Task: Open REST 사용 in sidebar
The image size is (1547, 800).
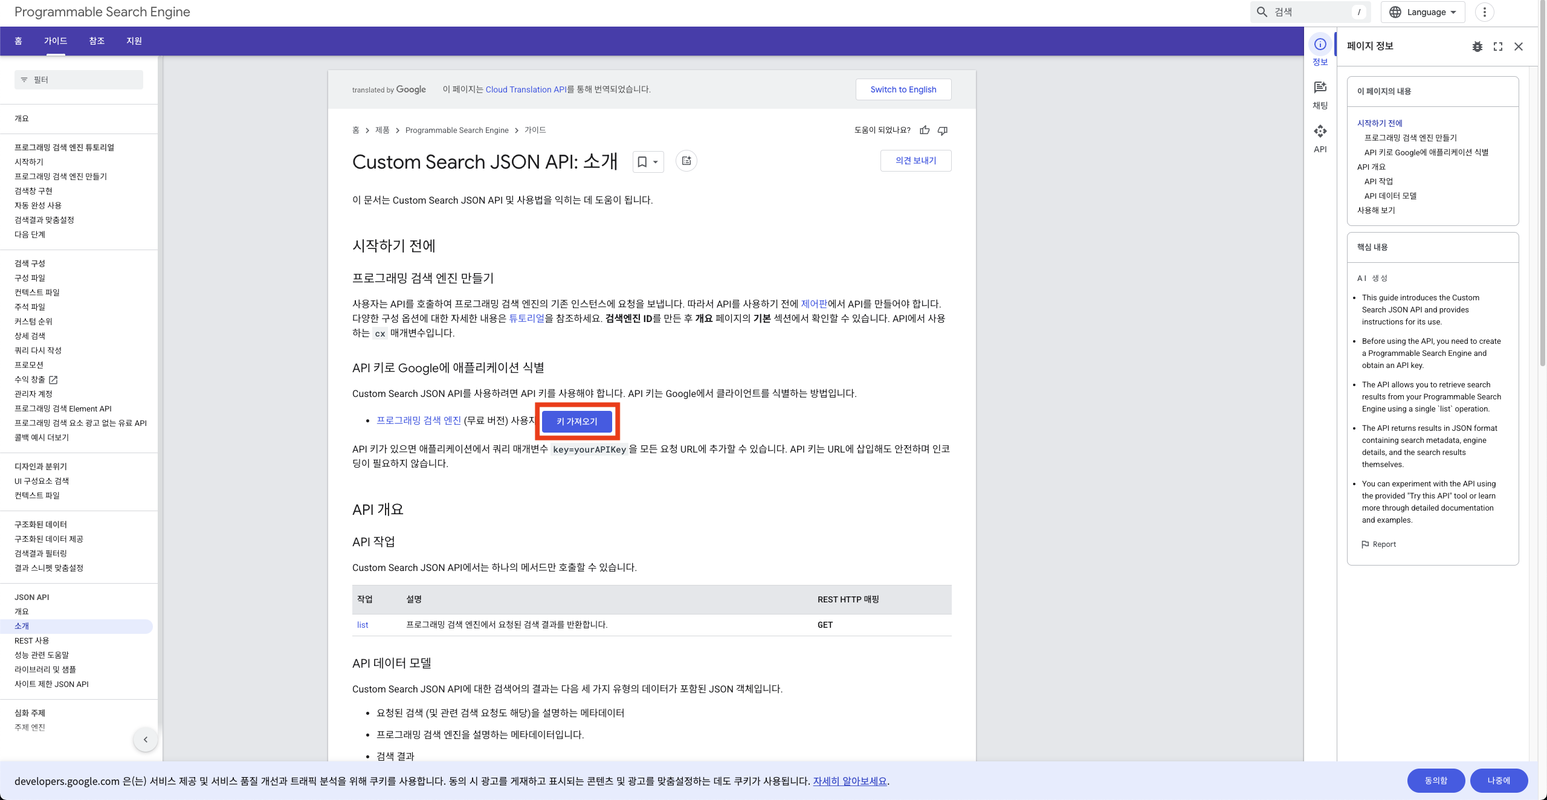Action: point(32,640)
